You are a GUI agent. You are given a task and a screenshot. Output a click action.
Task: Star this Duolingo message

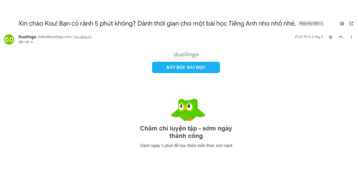(x=330, y=37)
